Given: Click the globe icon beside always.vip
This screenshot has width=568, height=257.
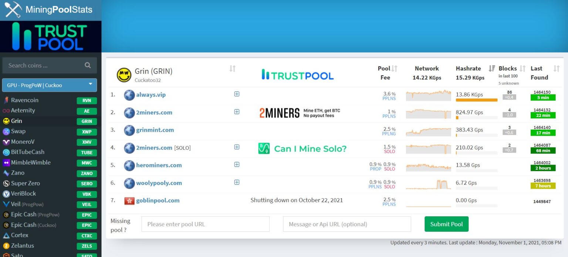Looking at the screenshot, I should [x=129, y=95].
